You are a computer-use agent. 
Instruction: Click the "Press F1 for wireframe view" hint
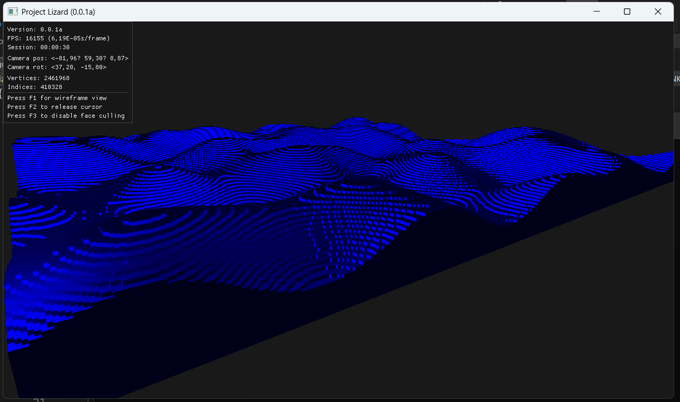(x=57, y=98)
